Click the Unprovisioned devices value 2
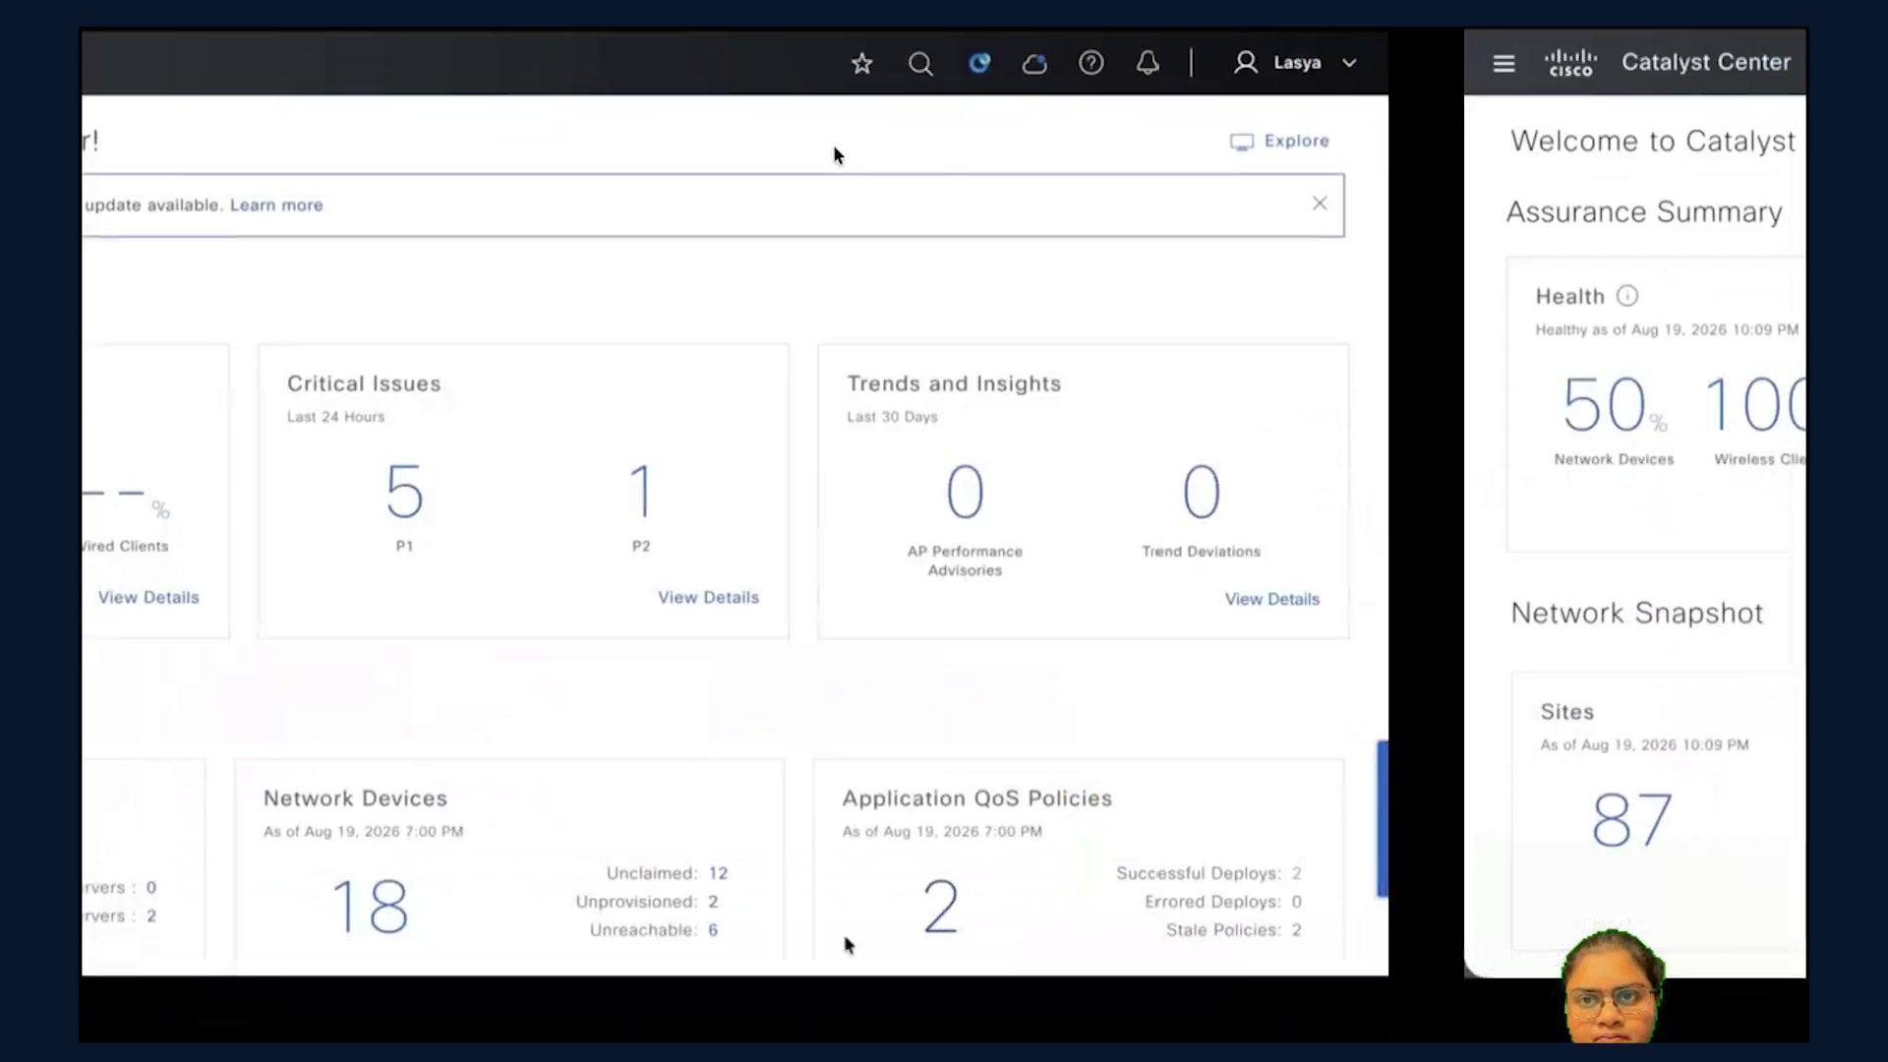 [x=713, y=902]
